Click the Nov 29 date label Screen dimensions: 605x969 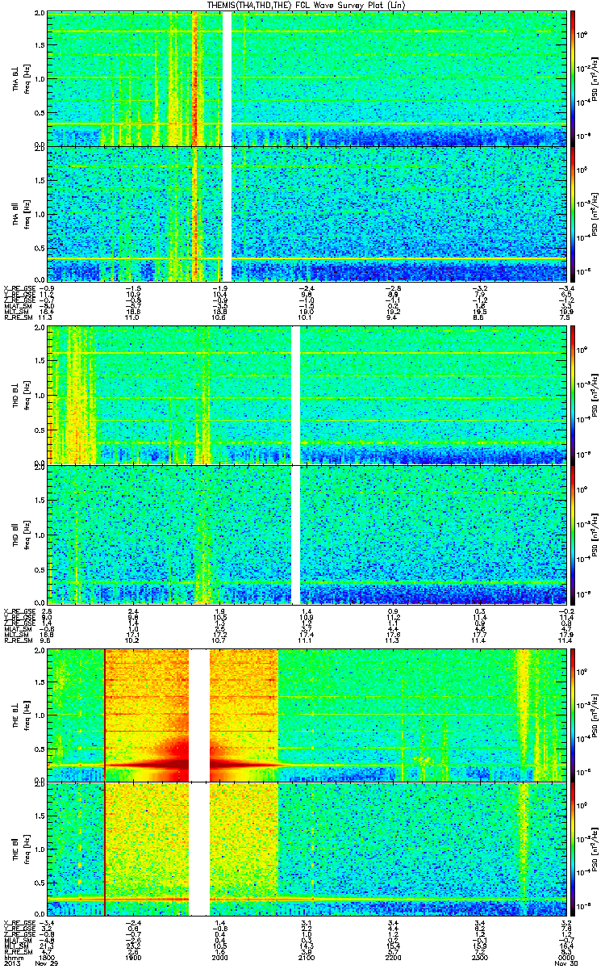pos(48,963)
